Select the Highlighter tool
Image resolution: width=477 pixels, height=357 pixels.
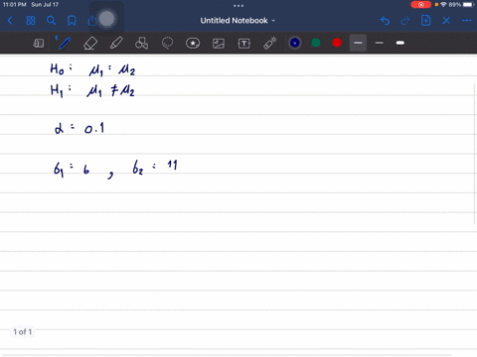[116, 44]
